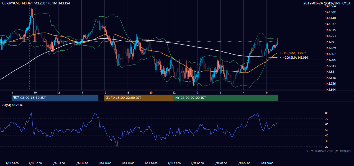Click price axis value 142.694

[x=331, y=90]
